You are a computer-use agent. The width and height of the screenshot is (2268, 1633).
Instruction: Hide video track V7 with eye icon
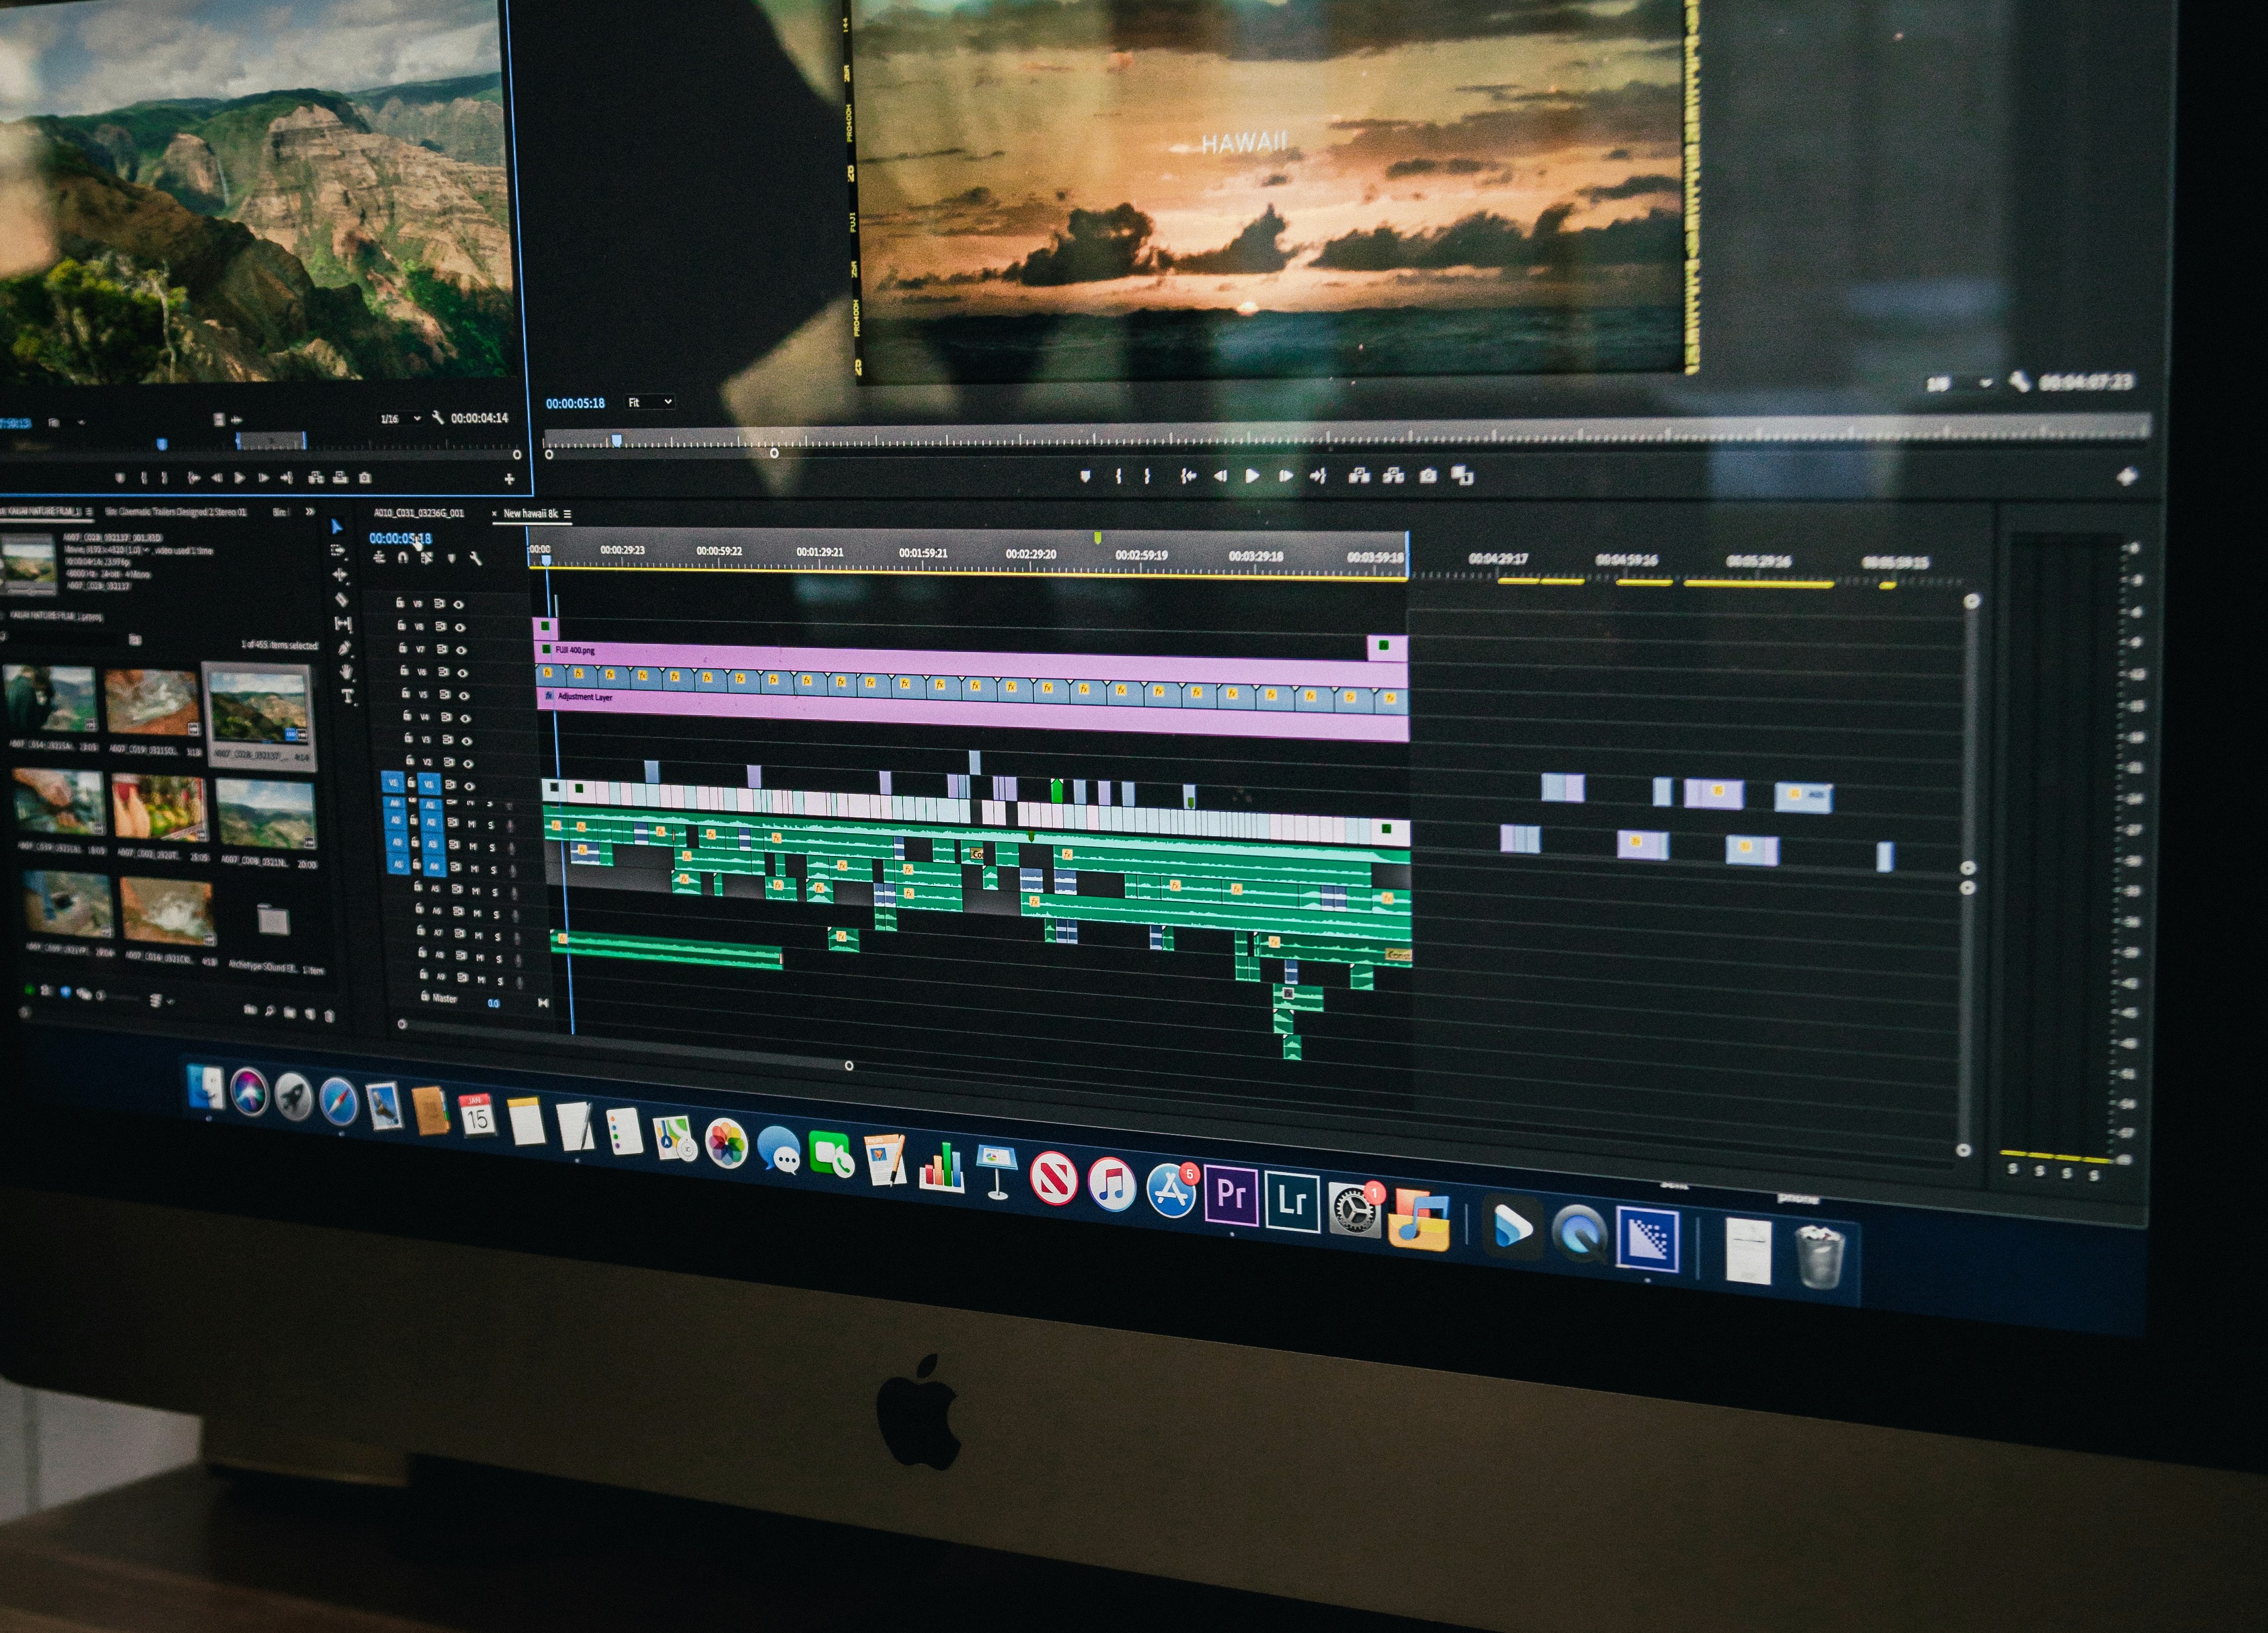(x=460, y=650)
